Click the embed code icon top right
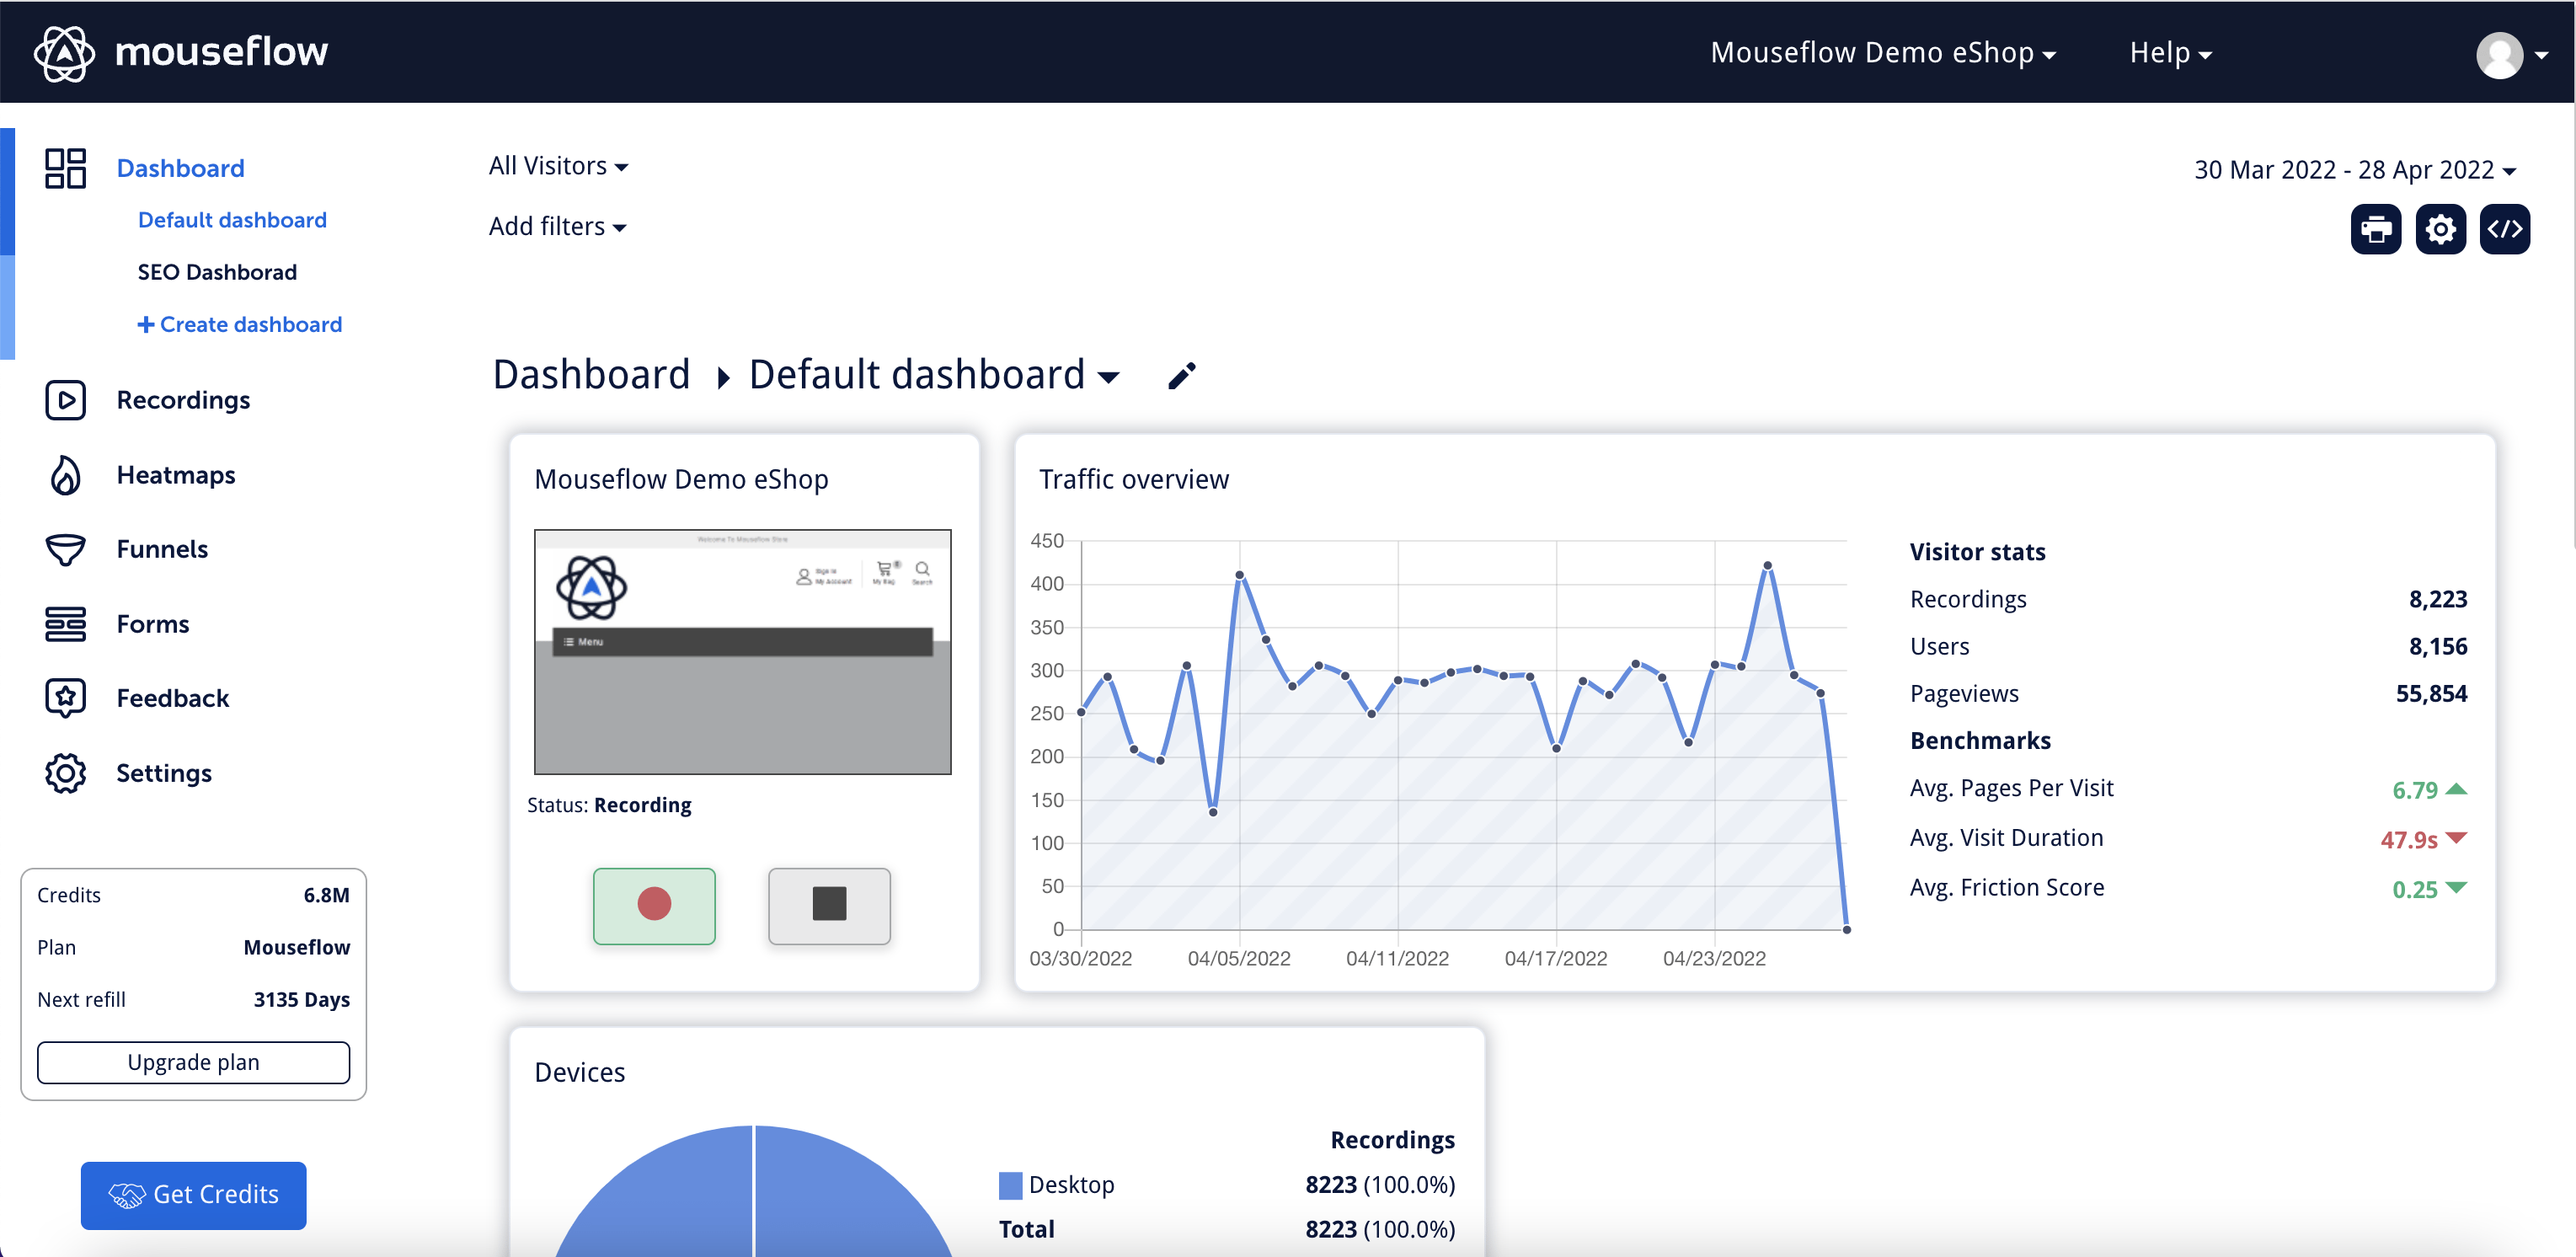 tap(2509, 228)
